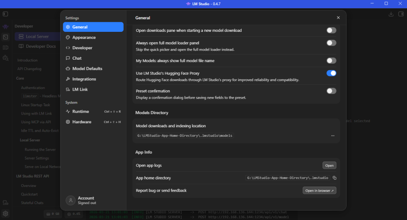407x220 pixels.
Task: Copy the App home directory path
Action: coord(335,178)
